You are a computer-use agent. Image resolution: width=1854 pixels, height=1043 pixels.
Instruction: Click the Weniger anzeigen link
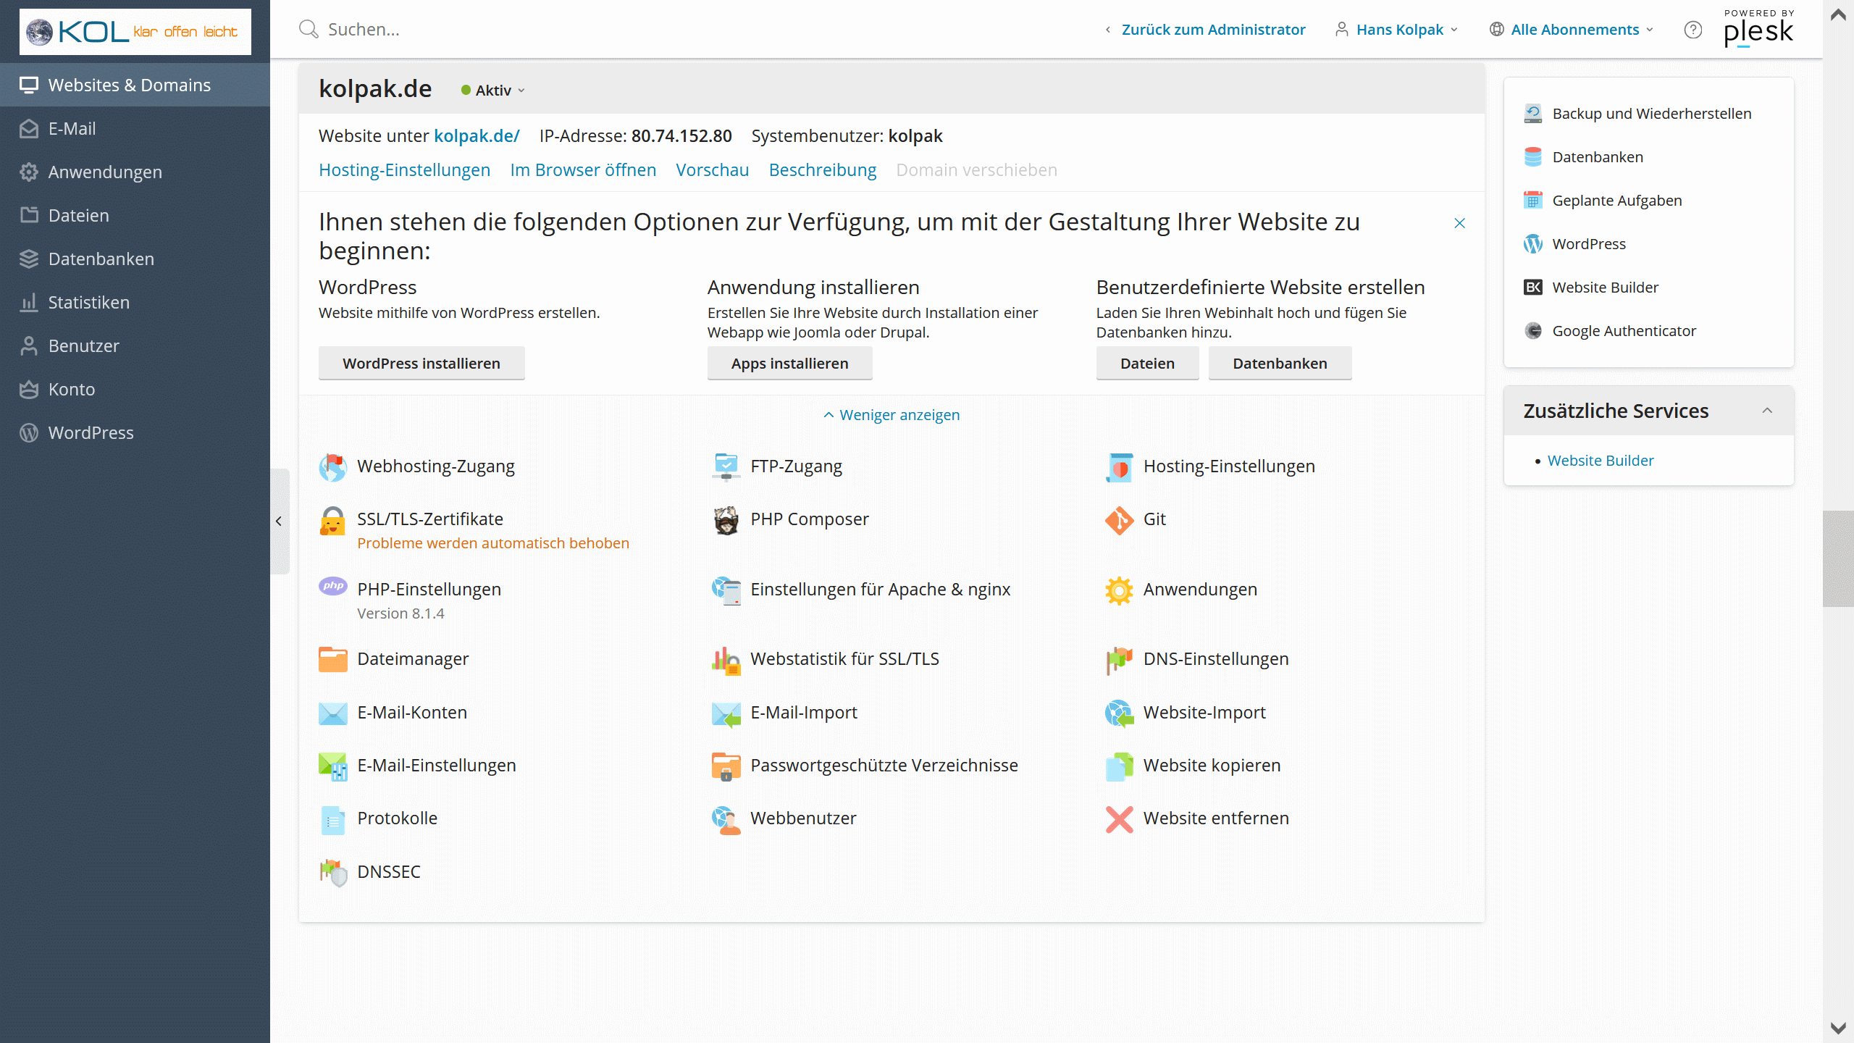(x=891, y=415)
